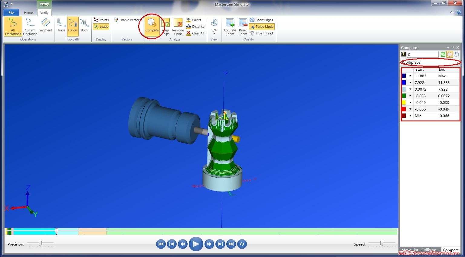465x257 pixels.
Task: Switch to the Compare bottom tab
Action: pyautogui.click(x=451, y=250)
